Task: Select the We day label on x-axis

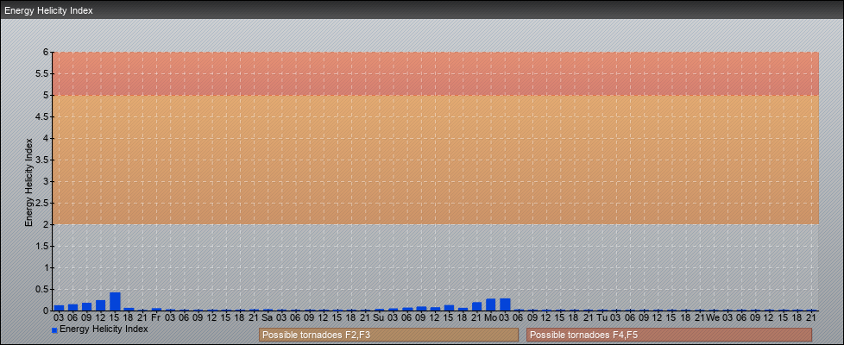Action: point(713,317)
